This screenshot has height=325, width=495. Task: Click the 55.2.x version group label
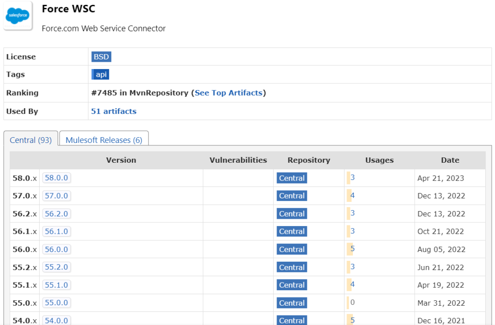[25, 268]
